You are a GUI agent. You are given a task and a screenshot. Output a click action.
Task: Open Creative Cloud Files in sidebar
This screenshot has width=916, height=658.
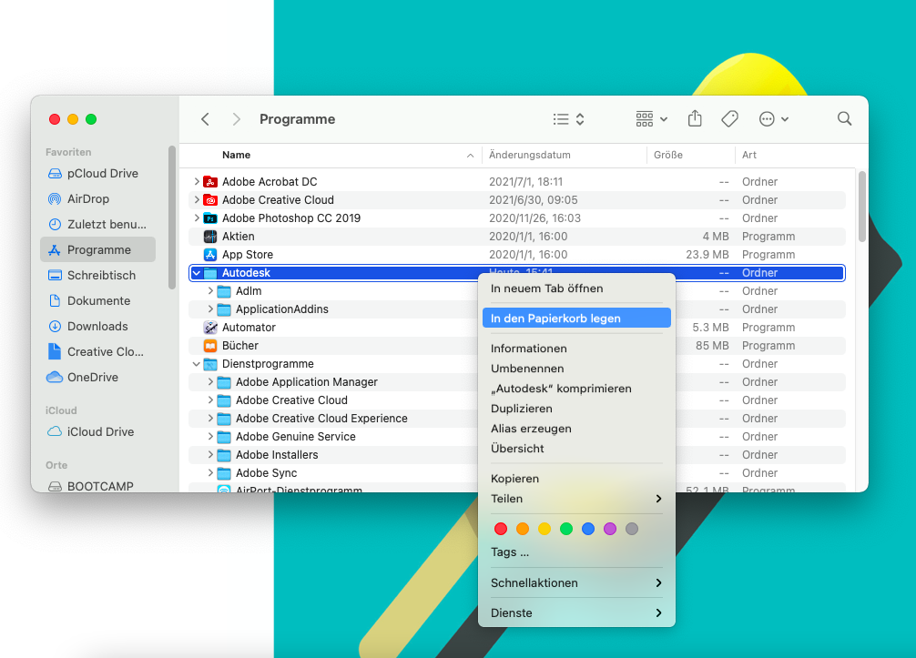point(98,351)
